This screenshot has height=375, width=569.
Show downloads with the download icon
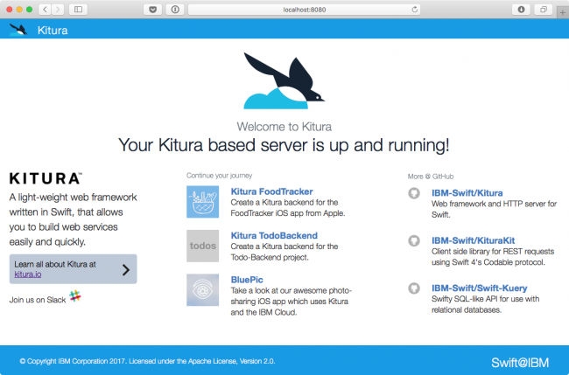[x=521, y=10]
